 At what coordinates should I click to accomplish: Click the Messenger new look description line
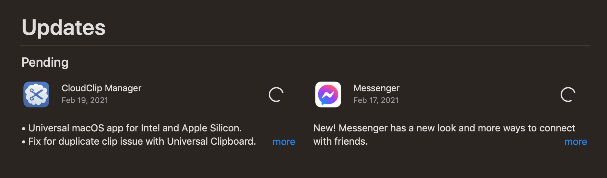pos(444,128)
